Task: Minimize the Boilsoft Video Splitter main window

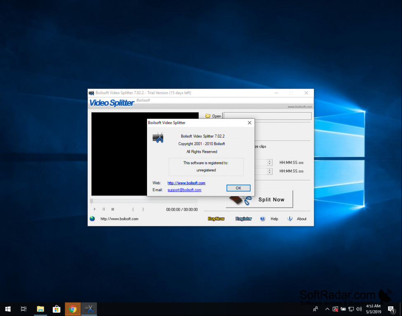Action: tap(276, 93)
